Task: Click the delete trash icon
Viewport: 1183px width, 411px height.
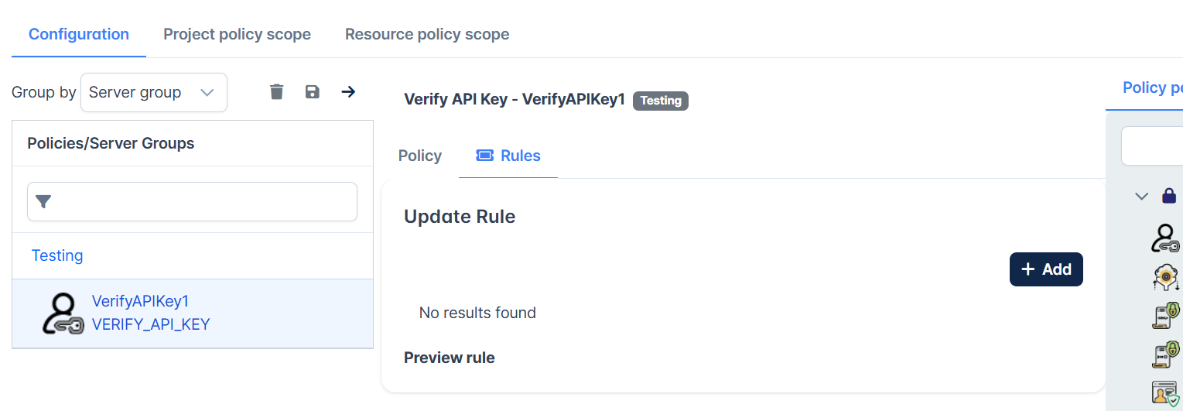Action: pyautogui.click(x=276, y=92)
